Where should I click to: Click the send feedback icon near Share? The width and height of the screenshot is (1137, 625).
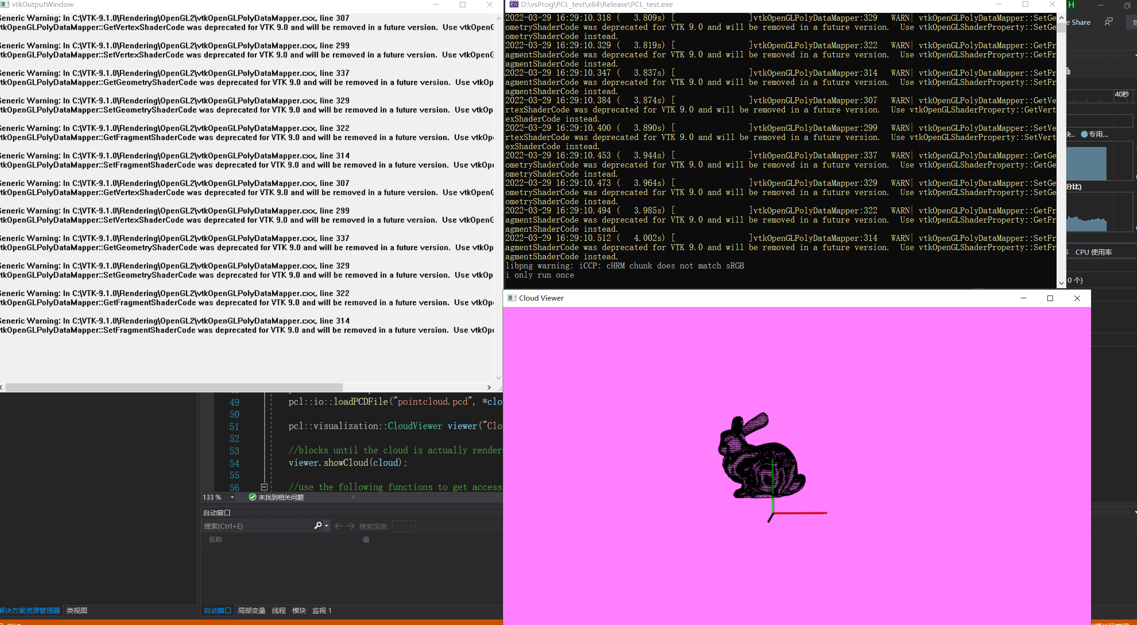[x=1109, y=22]
